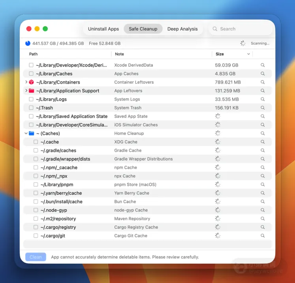295x283 pixels.
Task: Click magnifier icon for App Caches row
Action: [263, 73]
